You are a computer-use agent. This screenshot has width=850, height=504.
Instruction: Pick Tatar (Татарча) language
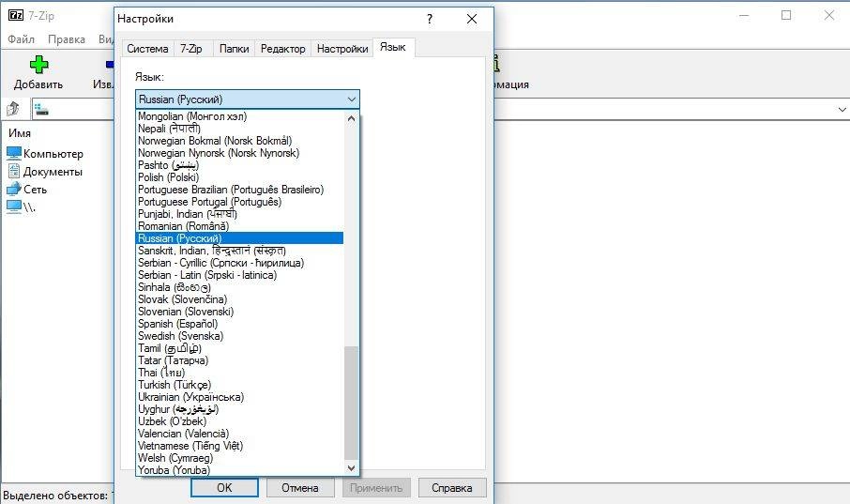pos(239,360)
